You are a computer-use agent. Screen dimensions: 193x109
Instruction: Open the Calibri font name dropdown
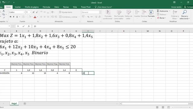(x=24, y=12)
